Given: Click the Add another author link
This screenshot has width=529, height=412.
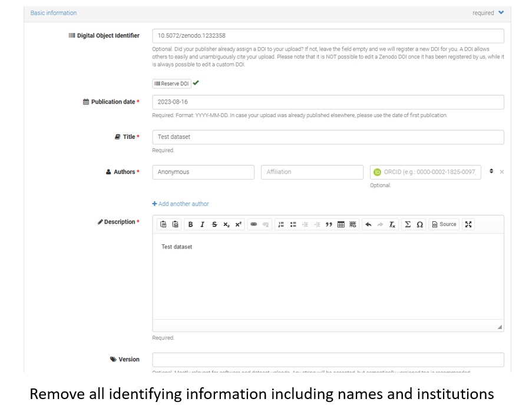Looking at the screenshot, I should 181,204.
